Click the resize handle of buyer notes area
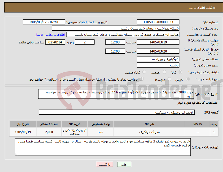The width and height of the screenshot is (223, 172). click(x=16, y=154)
